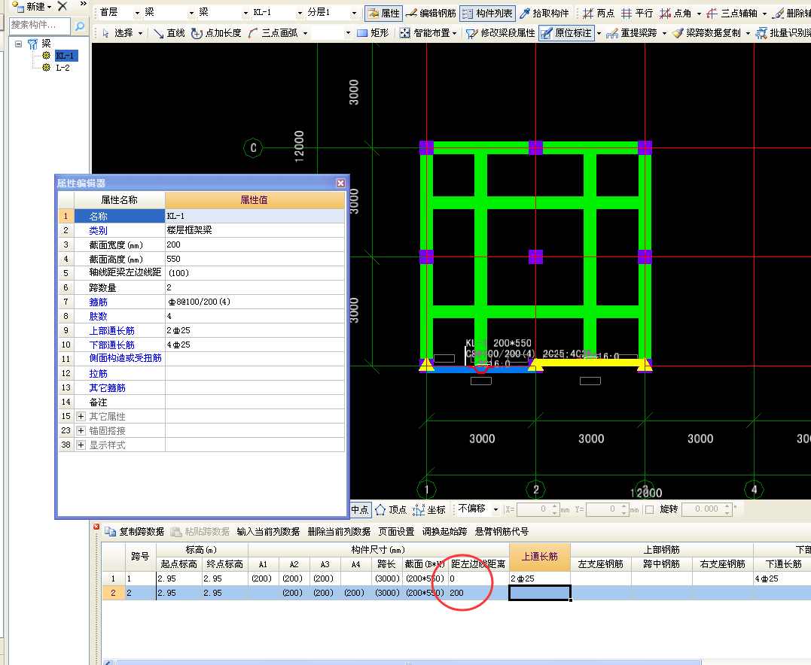Click the 拉筋 tie bar property link
The image size is (811, 665).
99,374
